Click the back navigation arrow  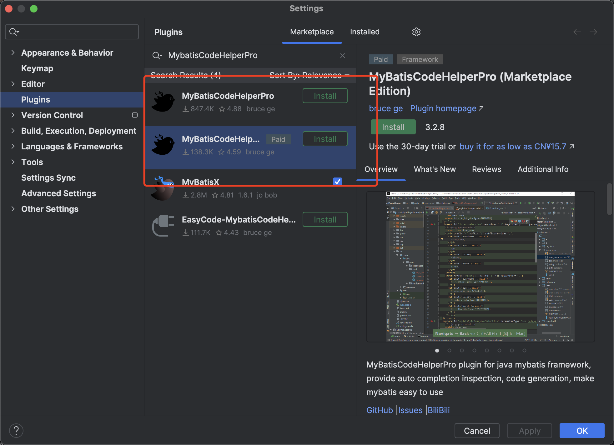pyautogui.click(x=577, y=32)
